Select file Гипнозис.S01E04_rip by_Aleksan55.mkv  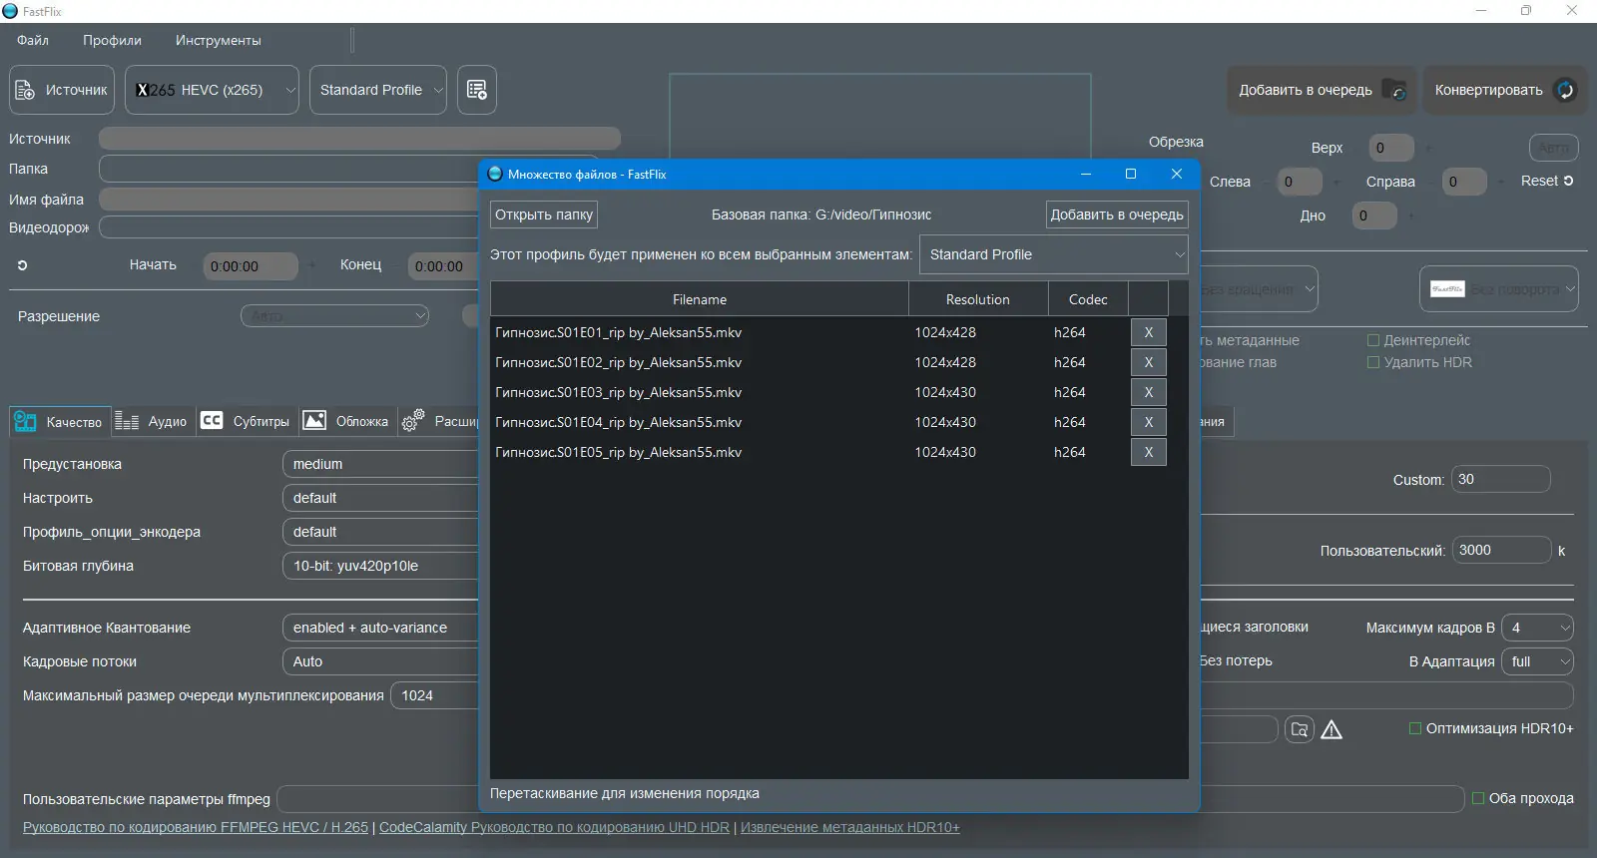pos(618,422)
